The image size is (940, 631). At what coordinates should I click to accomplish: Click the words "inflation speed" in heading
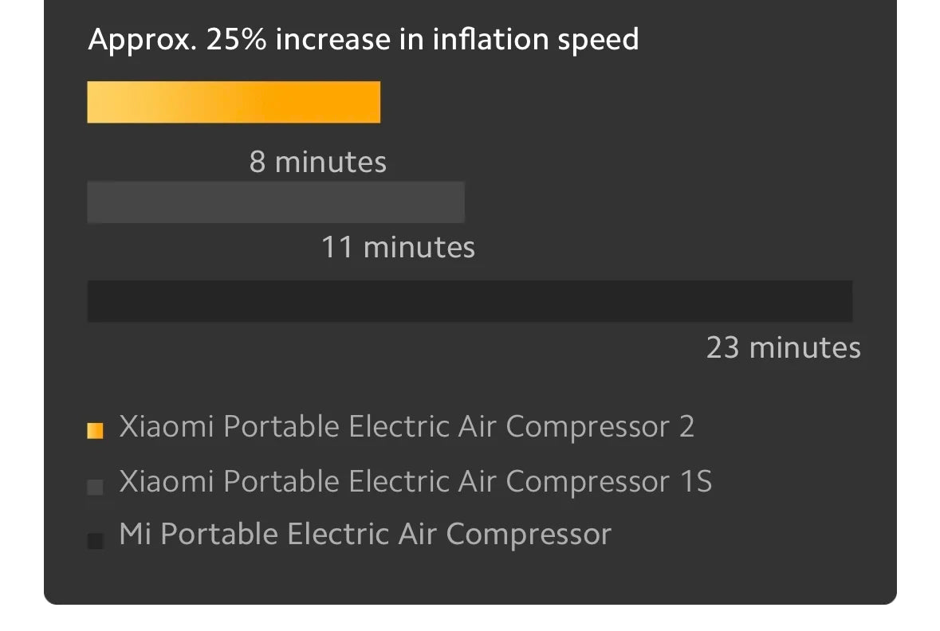click(535, 39)
